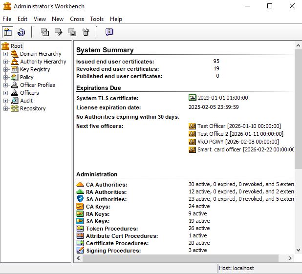Image resolution: width=302 pixels, height=274 pixels.
Task: Click the trash can toolbar icon
Action: pyautogui.click(x=86, y=32)
